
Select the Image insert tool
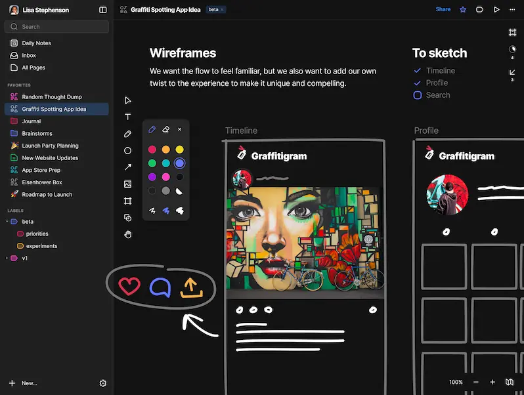point(127,184)
